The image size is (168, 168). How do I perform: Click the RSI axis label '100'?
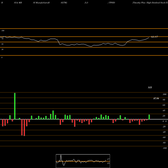[3, 31]
